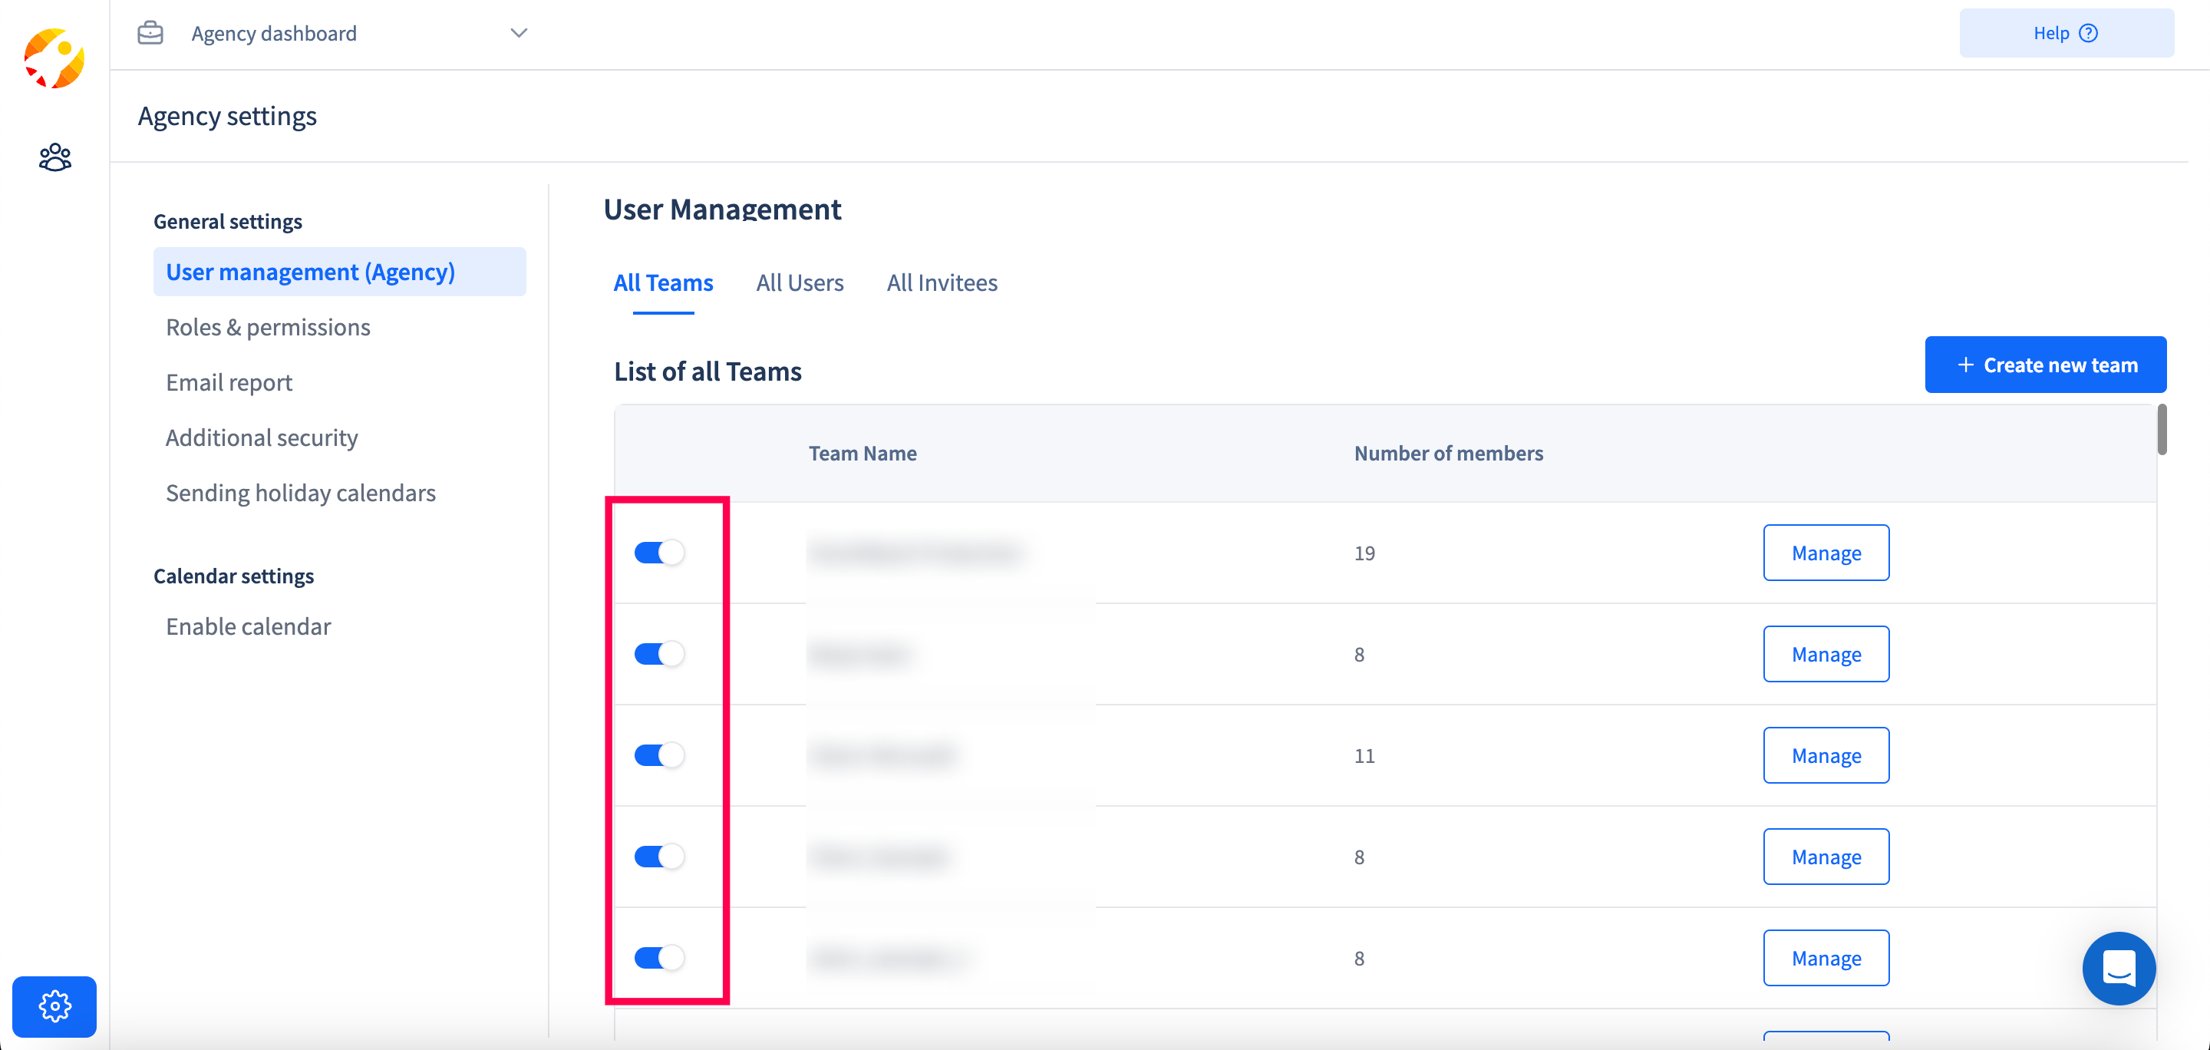
Task: Click the member count 19
Action: pos(1364,553)
